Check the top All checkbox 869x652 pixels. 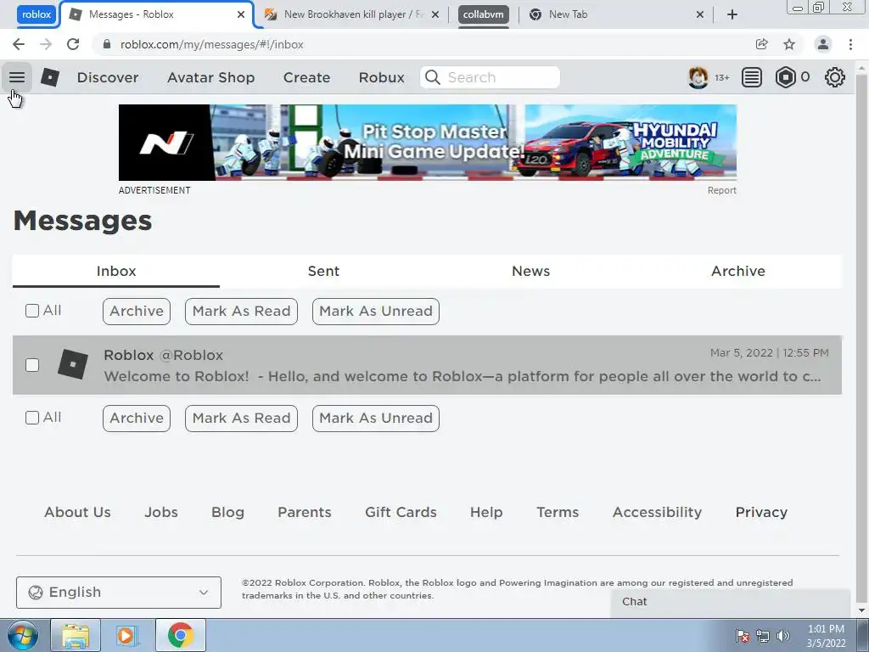pos(32,311)
